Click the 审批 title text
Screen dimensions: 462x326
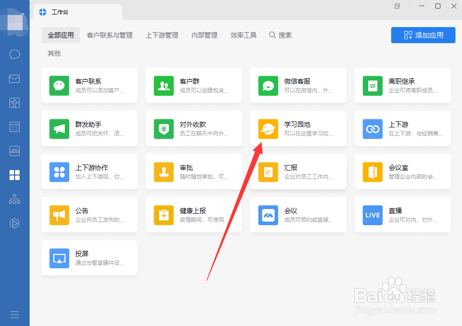tap(186, 168)
